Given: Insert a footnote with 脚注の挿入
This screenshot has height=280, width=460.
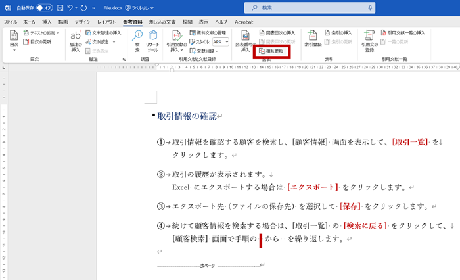Looking at the screenshot, I should click(x=75, y=41).
